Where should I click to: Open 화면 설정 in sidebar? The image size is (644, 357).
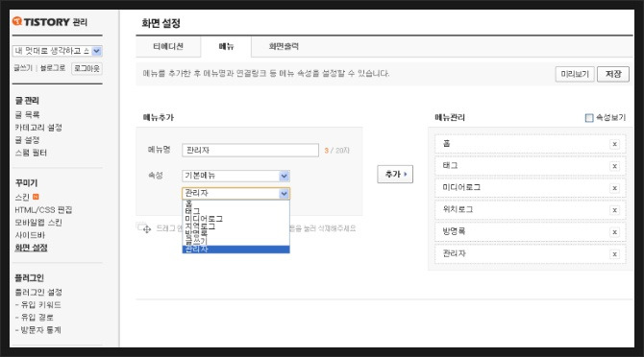coord(31,248)
